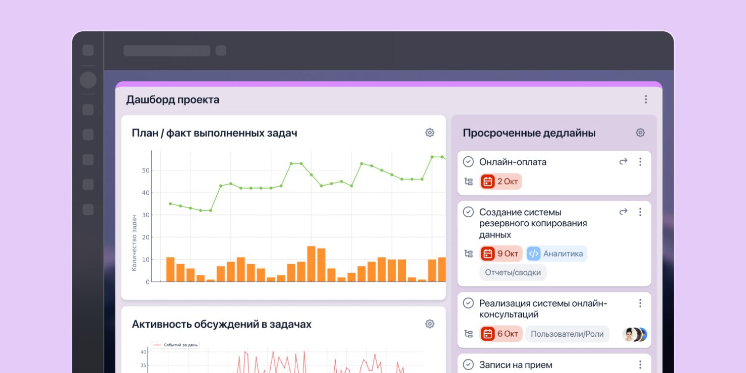Open three-dot menu on Онлайн-оплата card

pos(640,162)
